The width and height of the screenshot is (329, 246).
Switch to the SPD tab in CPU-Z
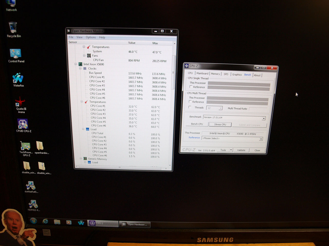click(226, 74)
